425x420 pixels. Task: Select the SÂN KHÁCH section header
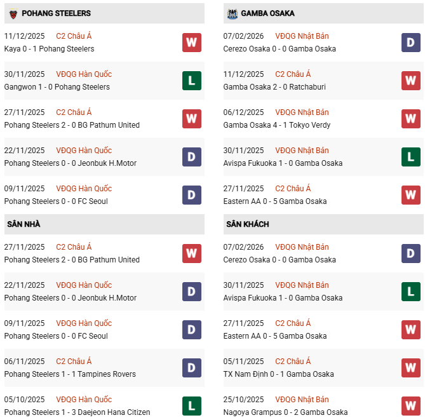(247, 224)
